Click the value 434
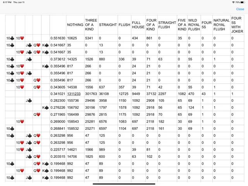This screenshot has height=186, width=248. 135,38
